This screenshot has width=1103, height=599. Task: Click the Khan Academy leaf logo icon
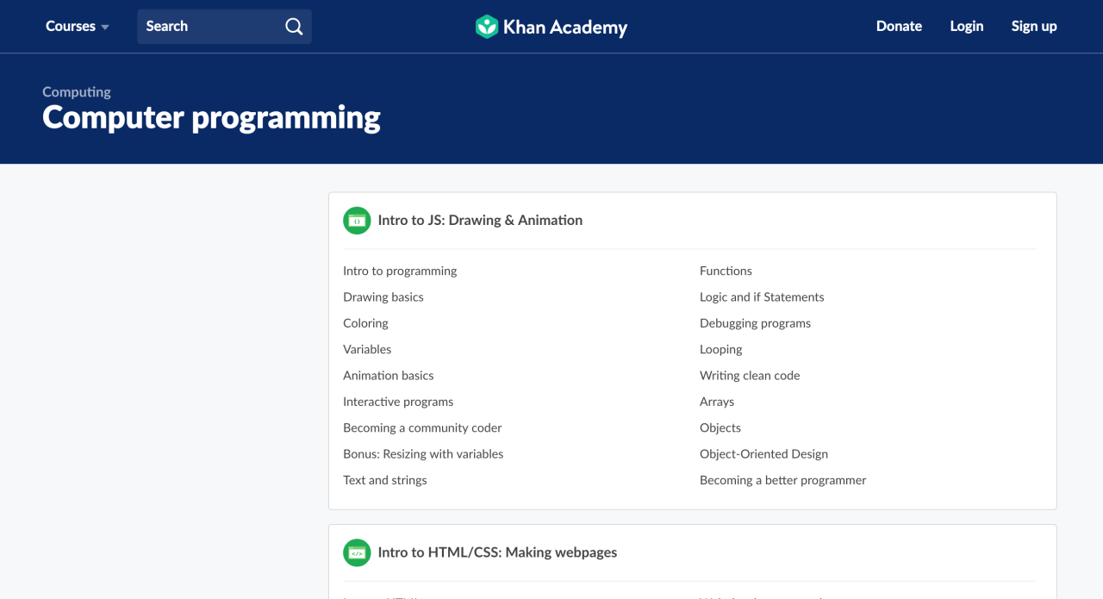[x=487, y=27]
